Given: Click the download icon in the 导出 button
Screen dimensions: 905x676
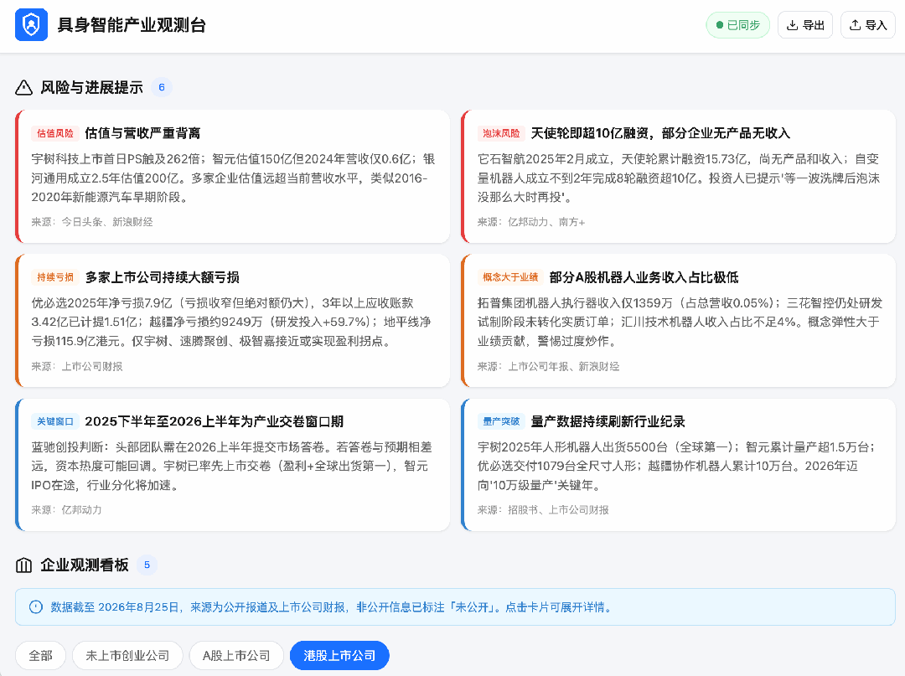Looking at the screenshot, I should click(793, 25).
